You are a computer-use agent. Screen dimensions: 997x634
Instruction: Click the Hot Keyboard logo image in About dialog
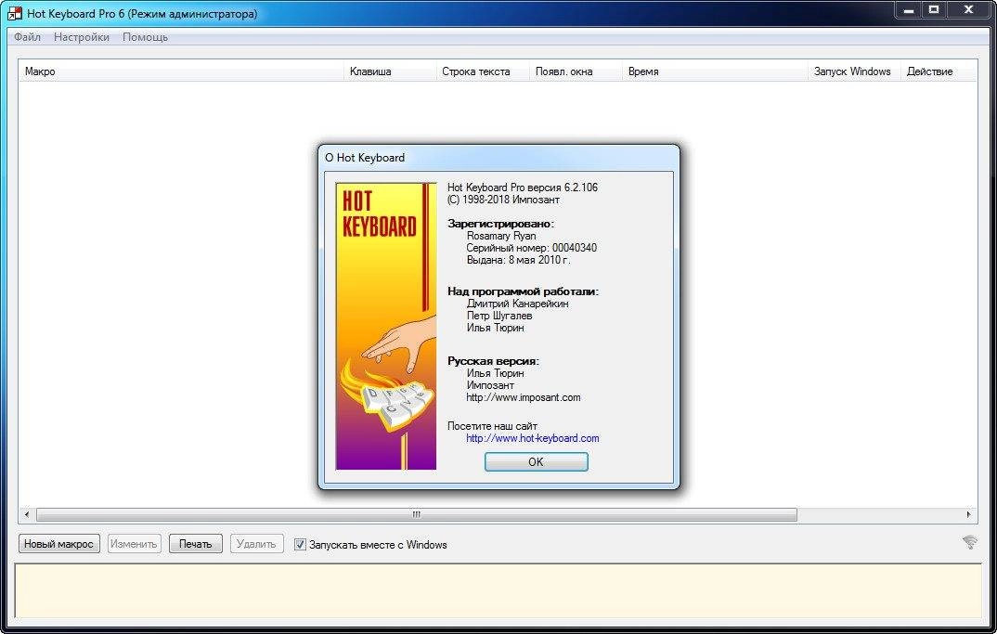pos(386,326)
